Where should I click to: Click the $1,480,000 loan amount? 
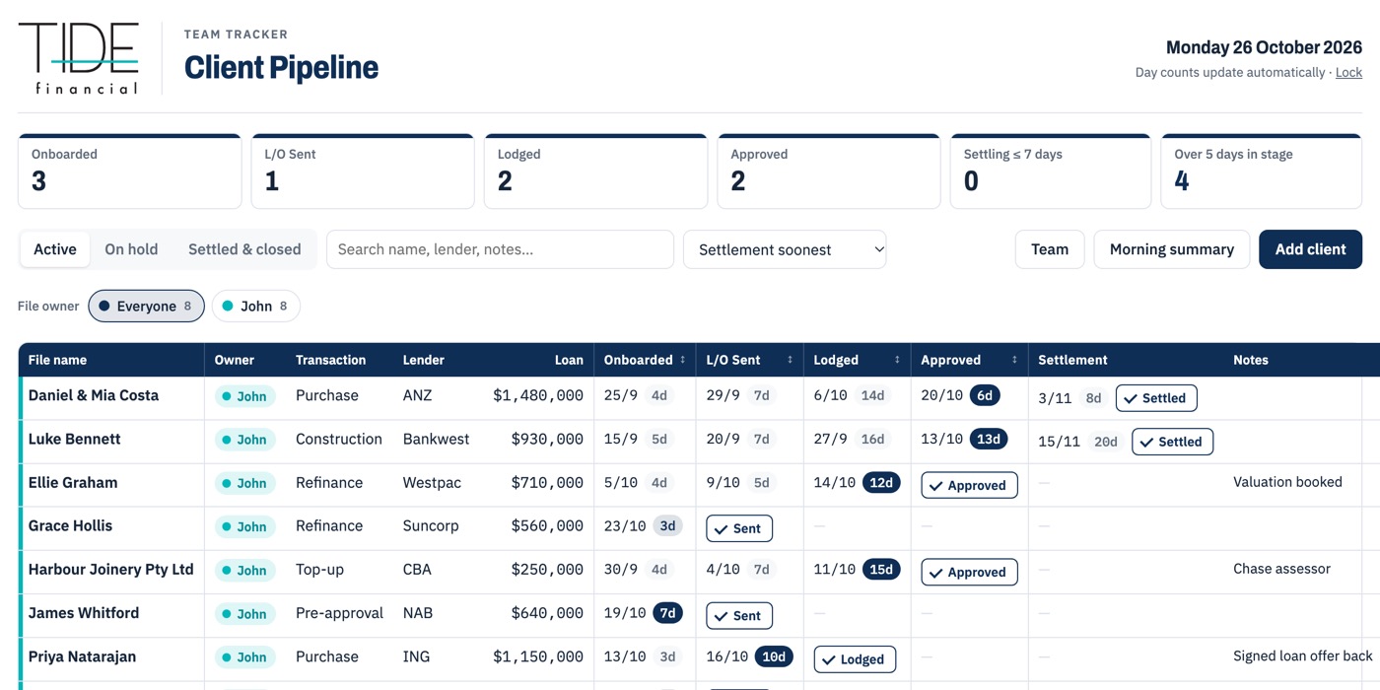coord(538,395)
